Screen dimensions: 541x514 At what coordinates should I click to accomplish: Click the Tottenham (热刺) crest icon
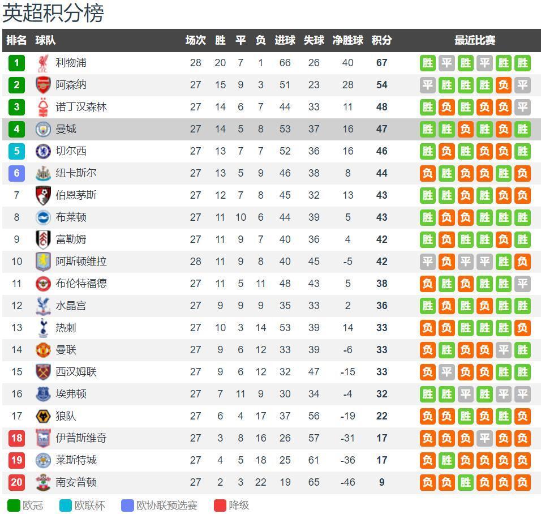pyautogui.click(x=43, y=328)
